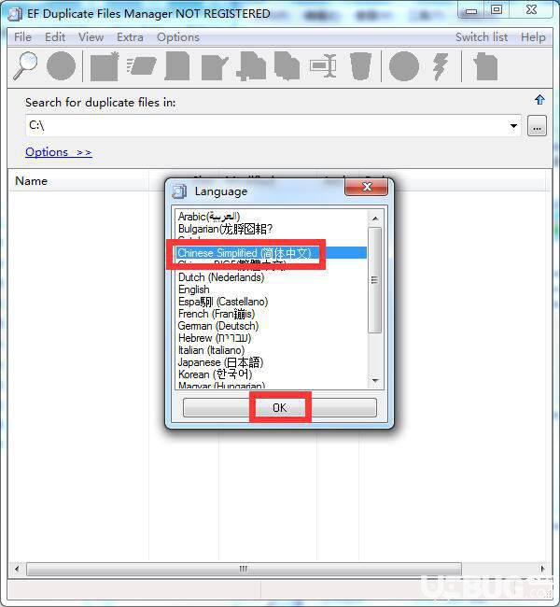Click the blue up arrow collapse icon
The image size is (560, 607).
click(539, 100)
